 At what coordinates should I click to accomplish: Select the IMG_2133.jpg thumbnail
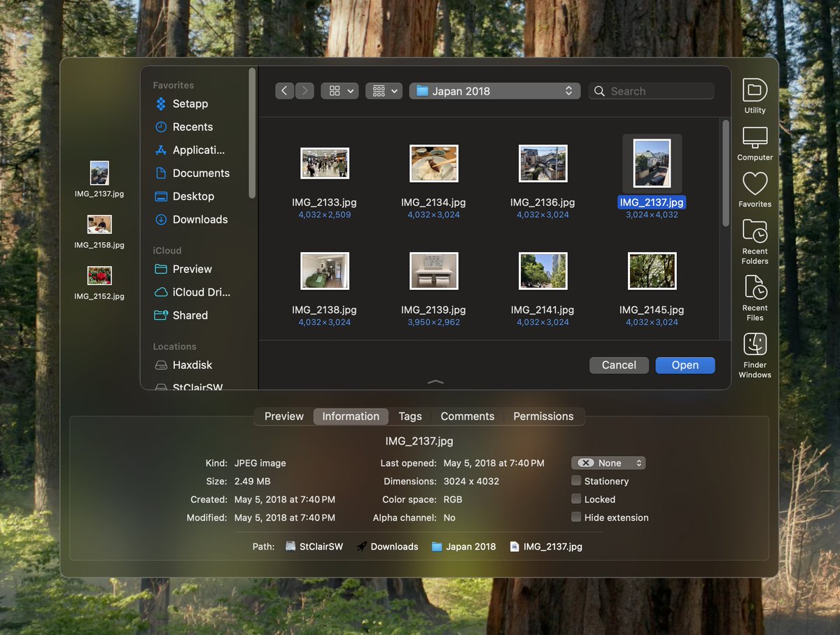[325, 163]
